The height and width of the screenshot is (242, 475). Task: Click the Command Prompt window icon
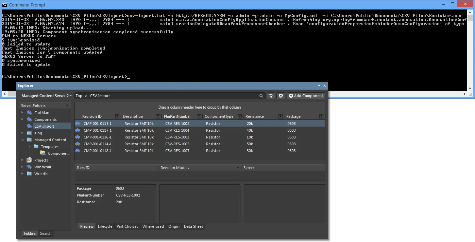coord(5,5)
